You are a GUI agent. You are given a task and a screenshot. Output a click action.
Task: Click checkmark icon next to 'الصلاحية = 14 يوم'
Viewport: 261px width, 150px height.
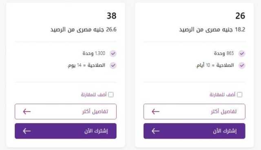pyautogui.click(x=113, y=65)
